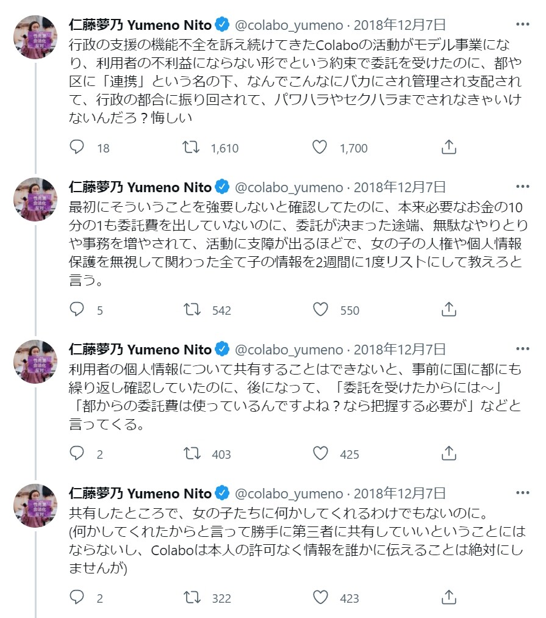
Task: Reply to the tweet with 5 replies
Action: pos(77,309)
